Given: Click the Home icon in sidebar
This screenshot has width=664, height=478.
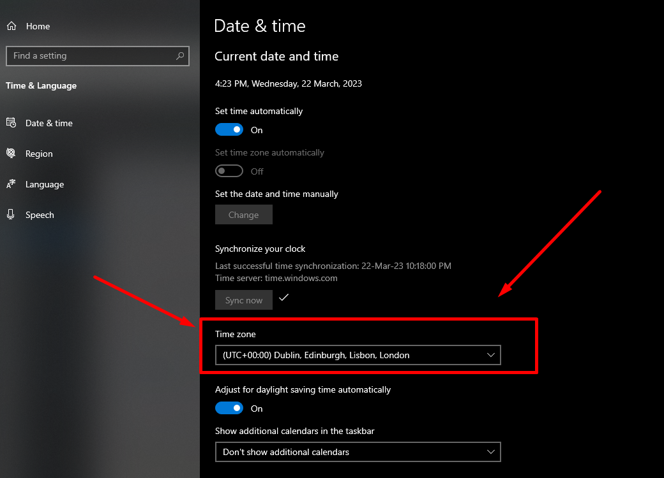Looking at the screenshot, I should point(11,26).
